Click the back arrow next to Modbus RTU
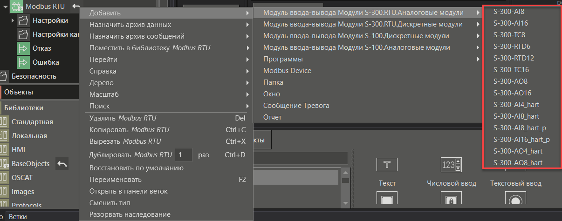Viewport: 562px width, 221px height. point(76,7)
